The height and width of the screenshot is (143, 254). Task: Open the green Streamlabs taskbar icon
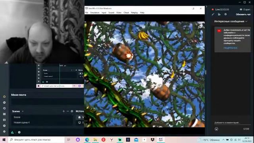click(x=120, y=139)
